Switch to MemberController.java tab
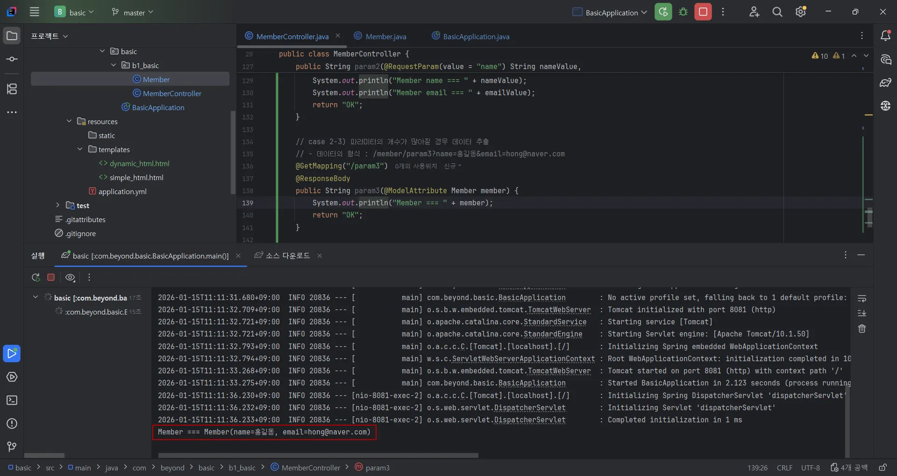The height and width of the screenshot is (476, 897). [x=292, y=36]
